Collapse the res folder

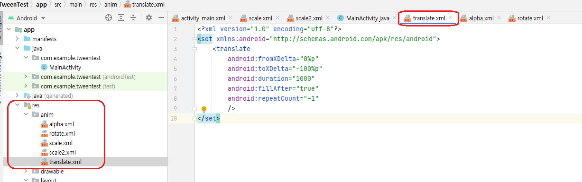pos(18,105)
